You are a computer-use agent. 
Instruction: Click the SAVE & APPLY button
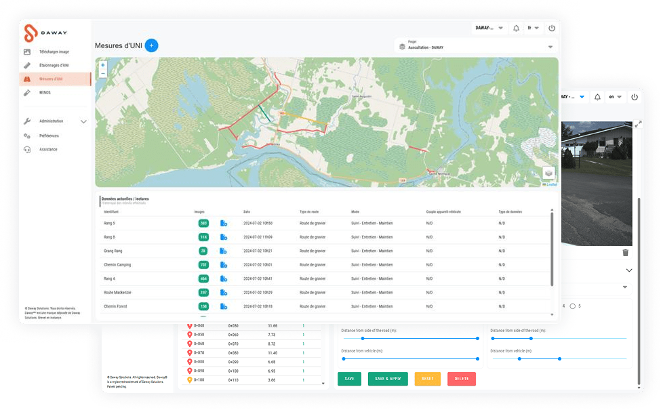[387, 379]
